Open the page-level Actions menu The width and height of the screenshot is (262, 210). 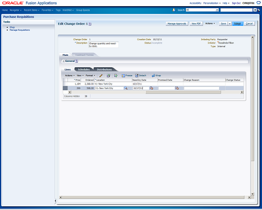tap(210, 23)
